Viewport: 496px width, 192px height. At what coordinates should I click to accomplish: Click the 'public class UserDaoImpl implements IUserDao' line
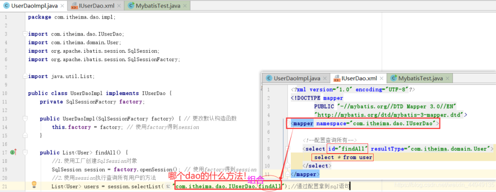pyautogui.click(x=100, y=93)
